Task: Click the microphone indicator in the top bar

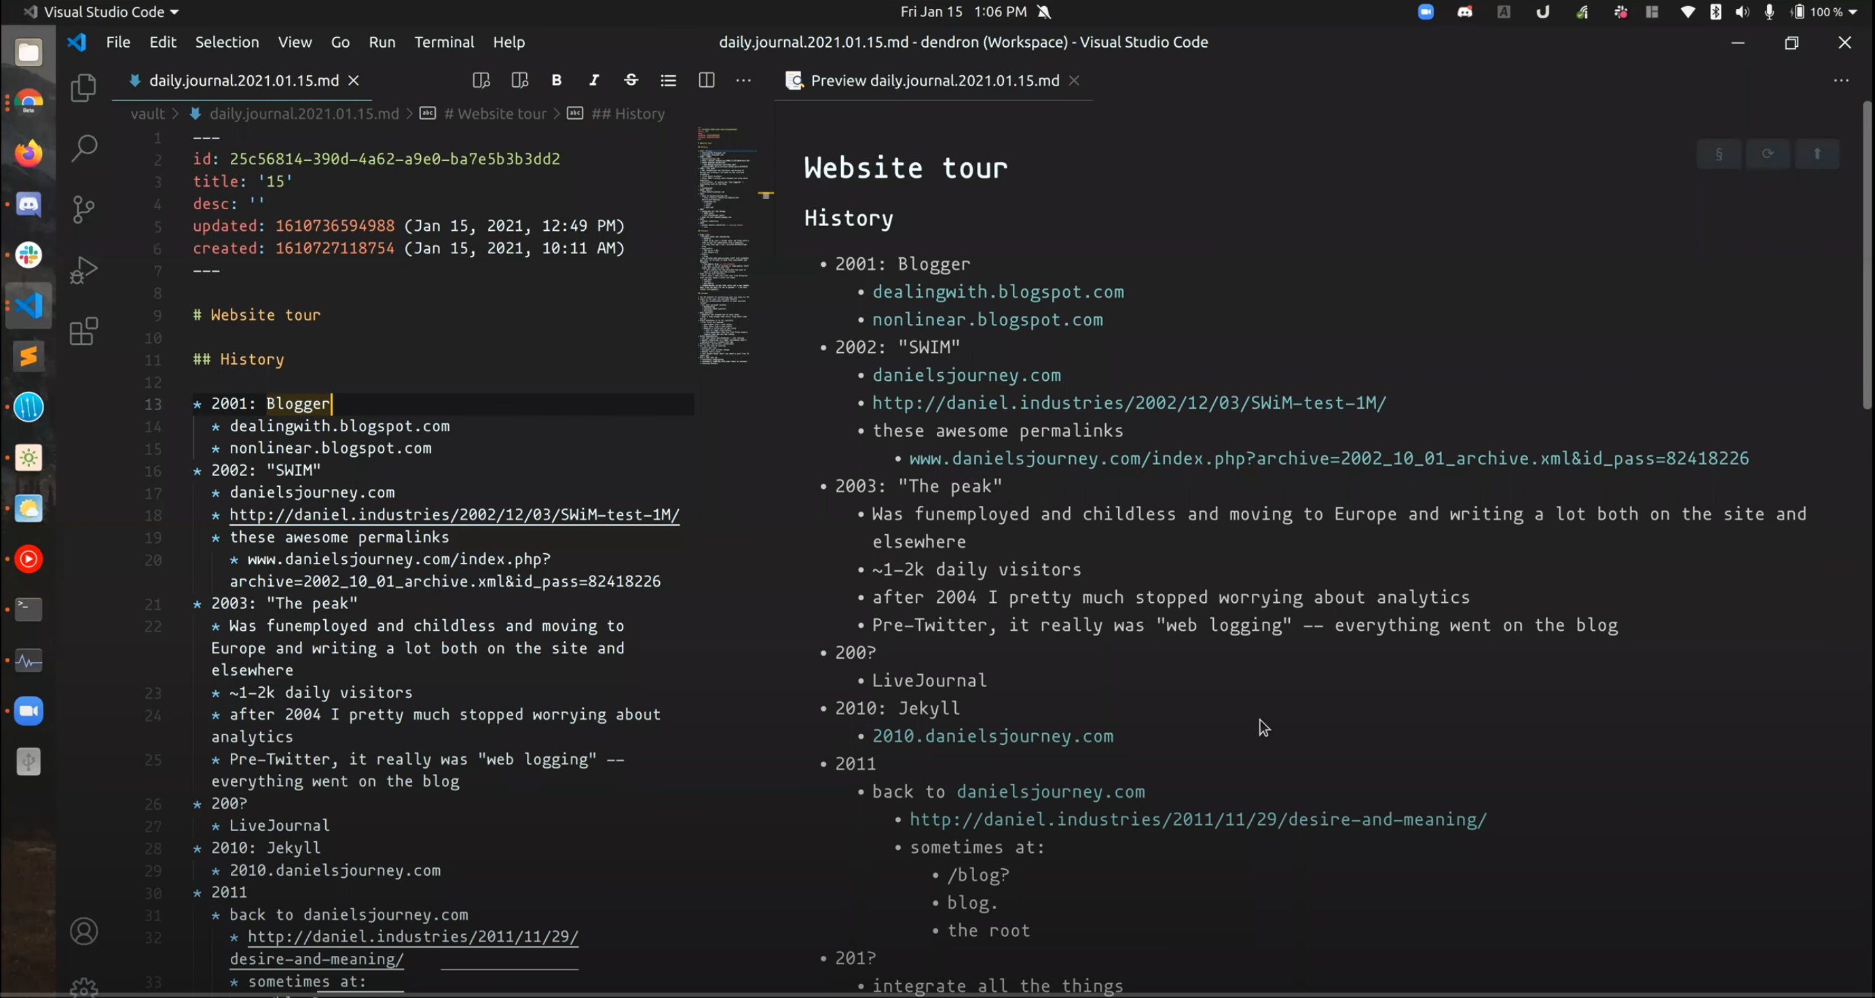Action: [x=1770, y=12]
